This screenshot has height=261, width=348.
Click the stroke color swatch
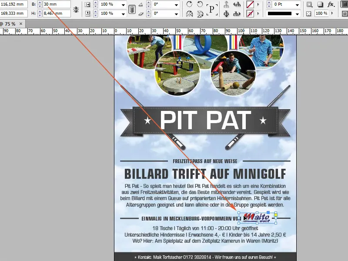pyautogui.click(x=251, y=14)
